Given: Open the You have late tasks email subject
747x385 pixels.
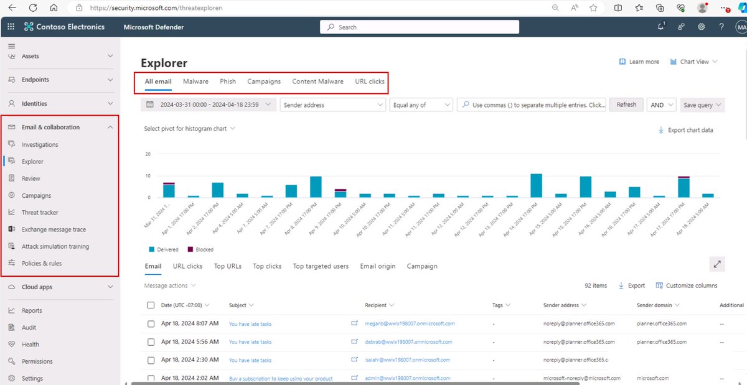Looking at the screenshot, I should 249,323.
